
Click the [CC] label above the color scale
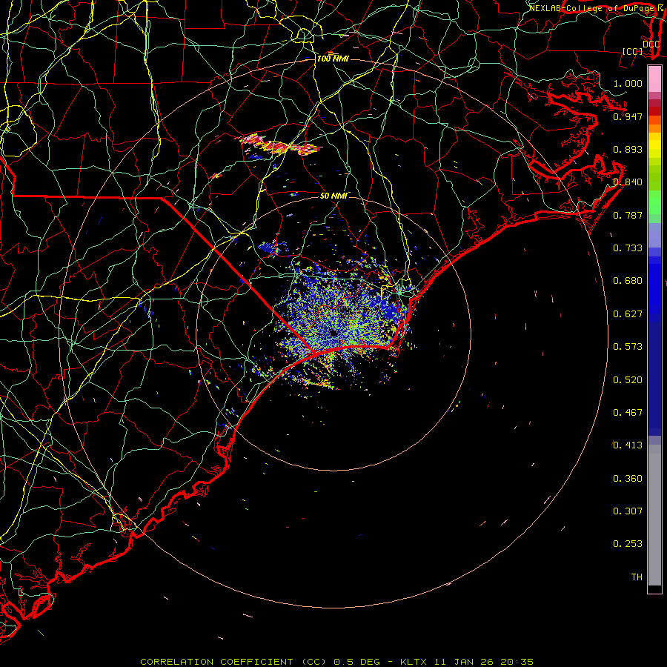[x=633, y=51]
